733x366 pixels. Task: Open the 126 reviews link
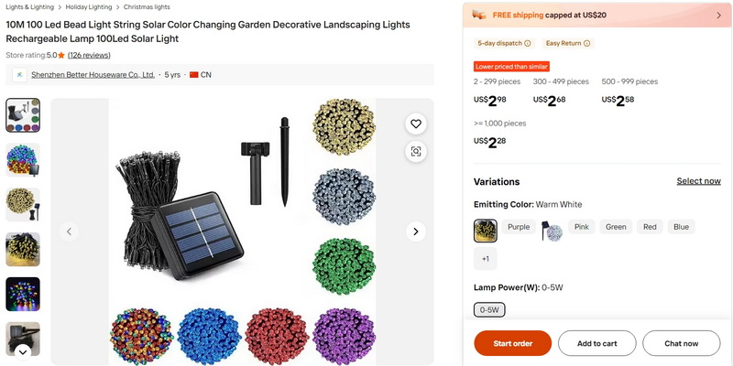coord(89,55)
